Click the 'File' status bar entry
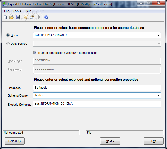 (x=89, y=133)
